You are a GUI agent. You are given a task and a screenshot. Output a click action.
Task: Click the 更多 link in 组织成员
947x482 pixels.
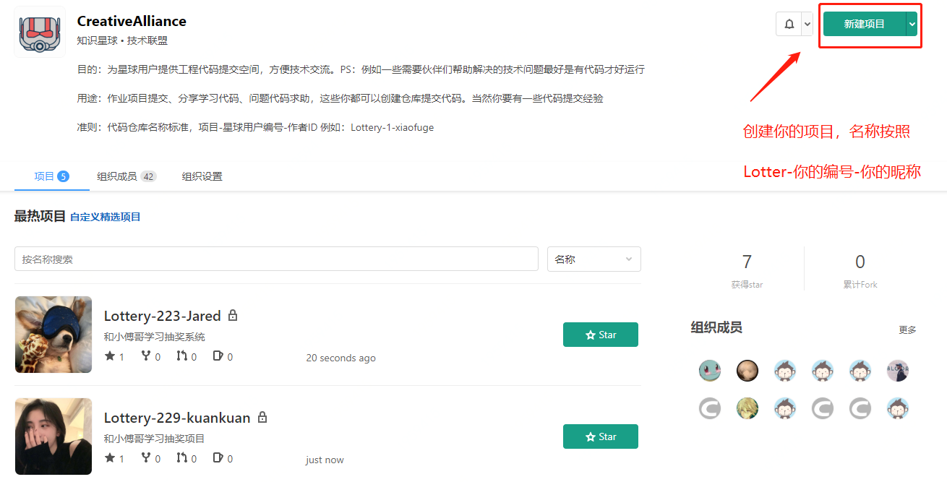pyautogui.click(x=907, y=330)
